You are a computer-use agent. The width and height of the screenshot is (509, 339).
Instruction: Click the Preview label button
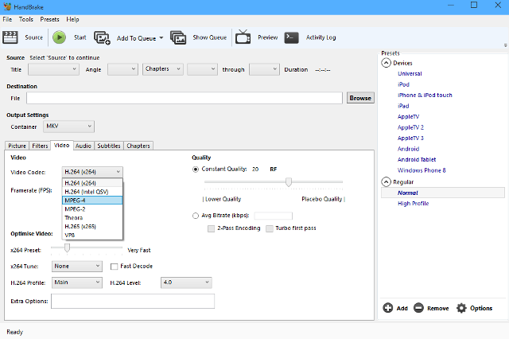(268, 37)
